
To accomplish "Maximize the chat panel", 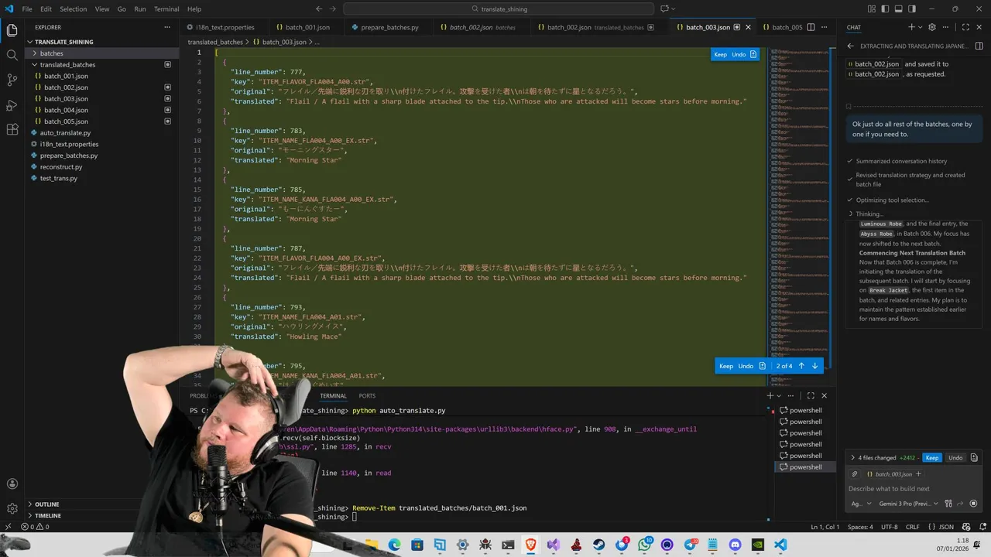I will 965,27.
